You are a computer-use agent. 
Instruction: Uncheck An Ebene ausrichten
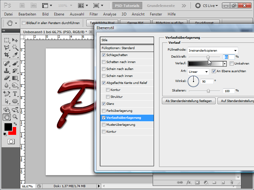214,71
